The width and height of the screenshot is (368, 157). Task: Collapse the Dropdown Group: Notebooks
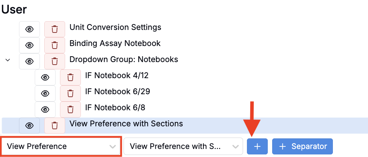coord(8,60)
